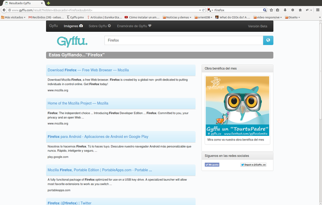The image size is (322, 205).
Task: Select the Resultado Gyffu browser tab
Action: 23,3
